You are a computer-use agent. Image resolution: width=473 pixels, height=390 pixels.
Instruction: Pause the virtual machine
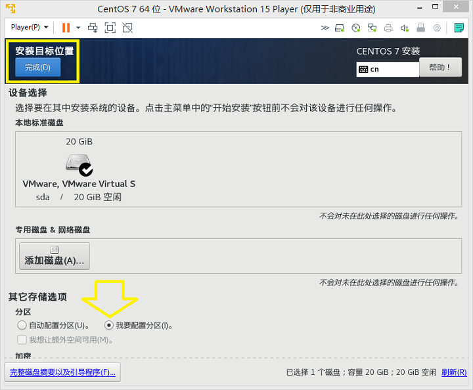click(66, 28)
